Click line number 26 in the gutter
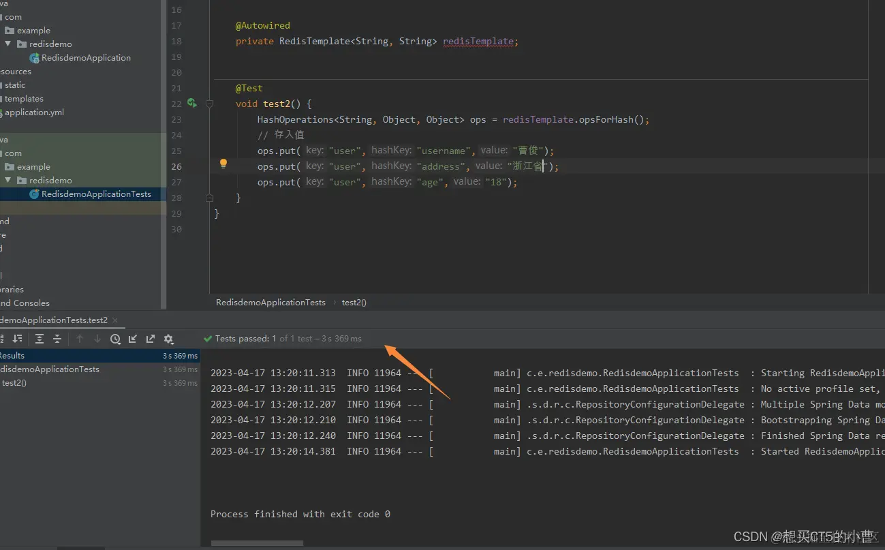Screen dimensions: 885x550 [176, 166]
